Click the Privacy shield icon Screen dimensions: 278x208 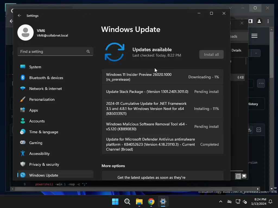point(23,164)
